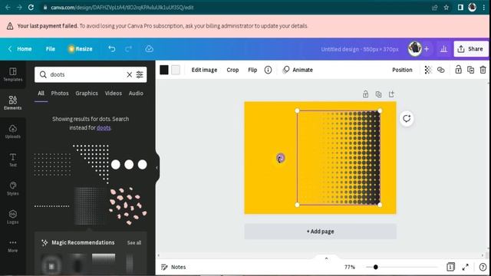
Task: Select the square dot grid graphic
Action: coord(52,164)
